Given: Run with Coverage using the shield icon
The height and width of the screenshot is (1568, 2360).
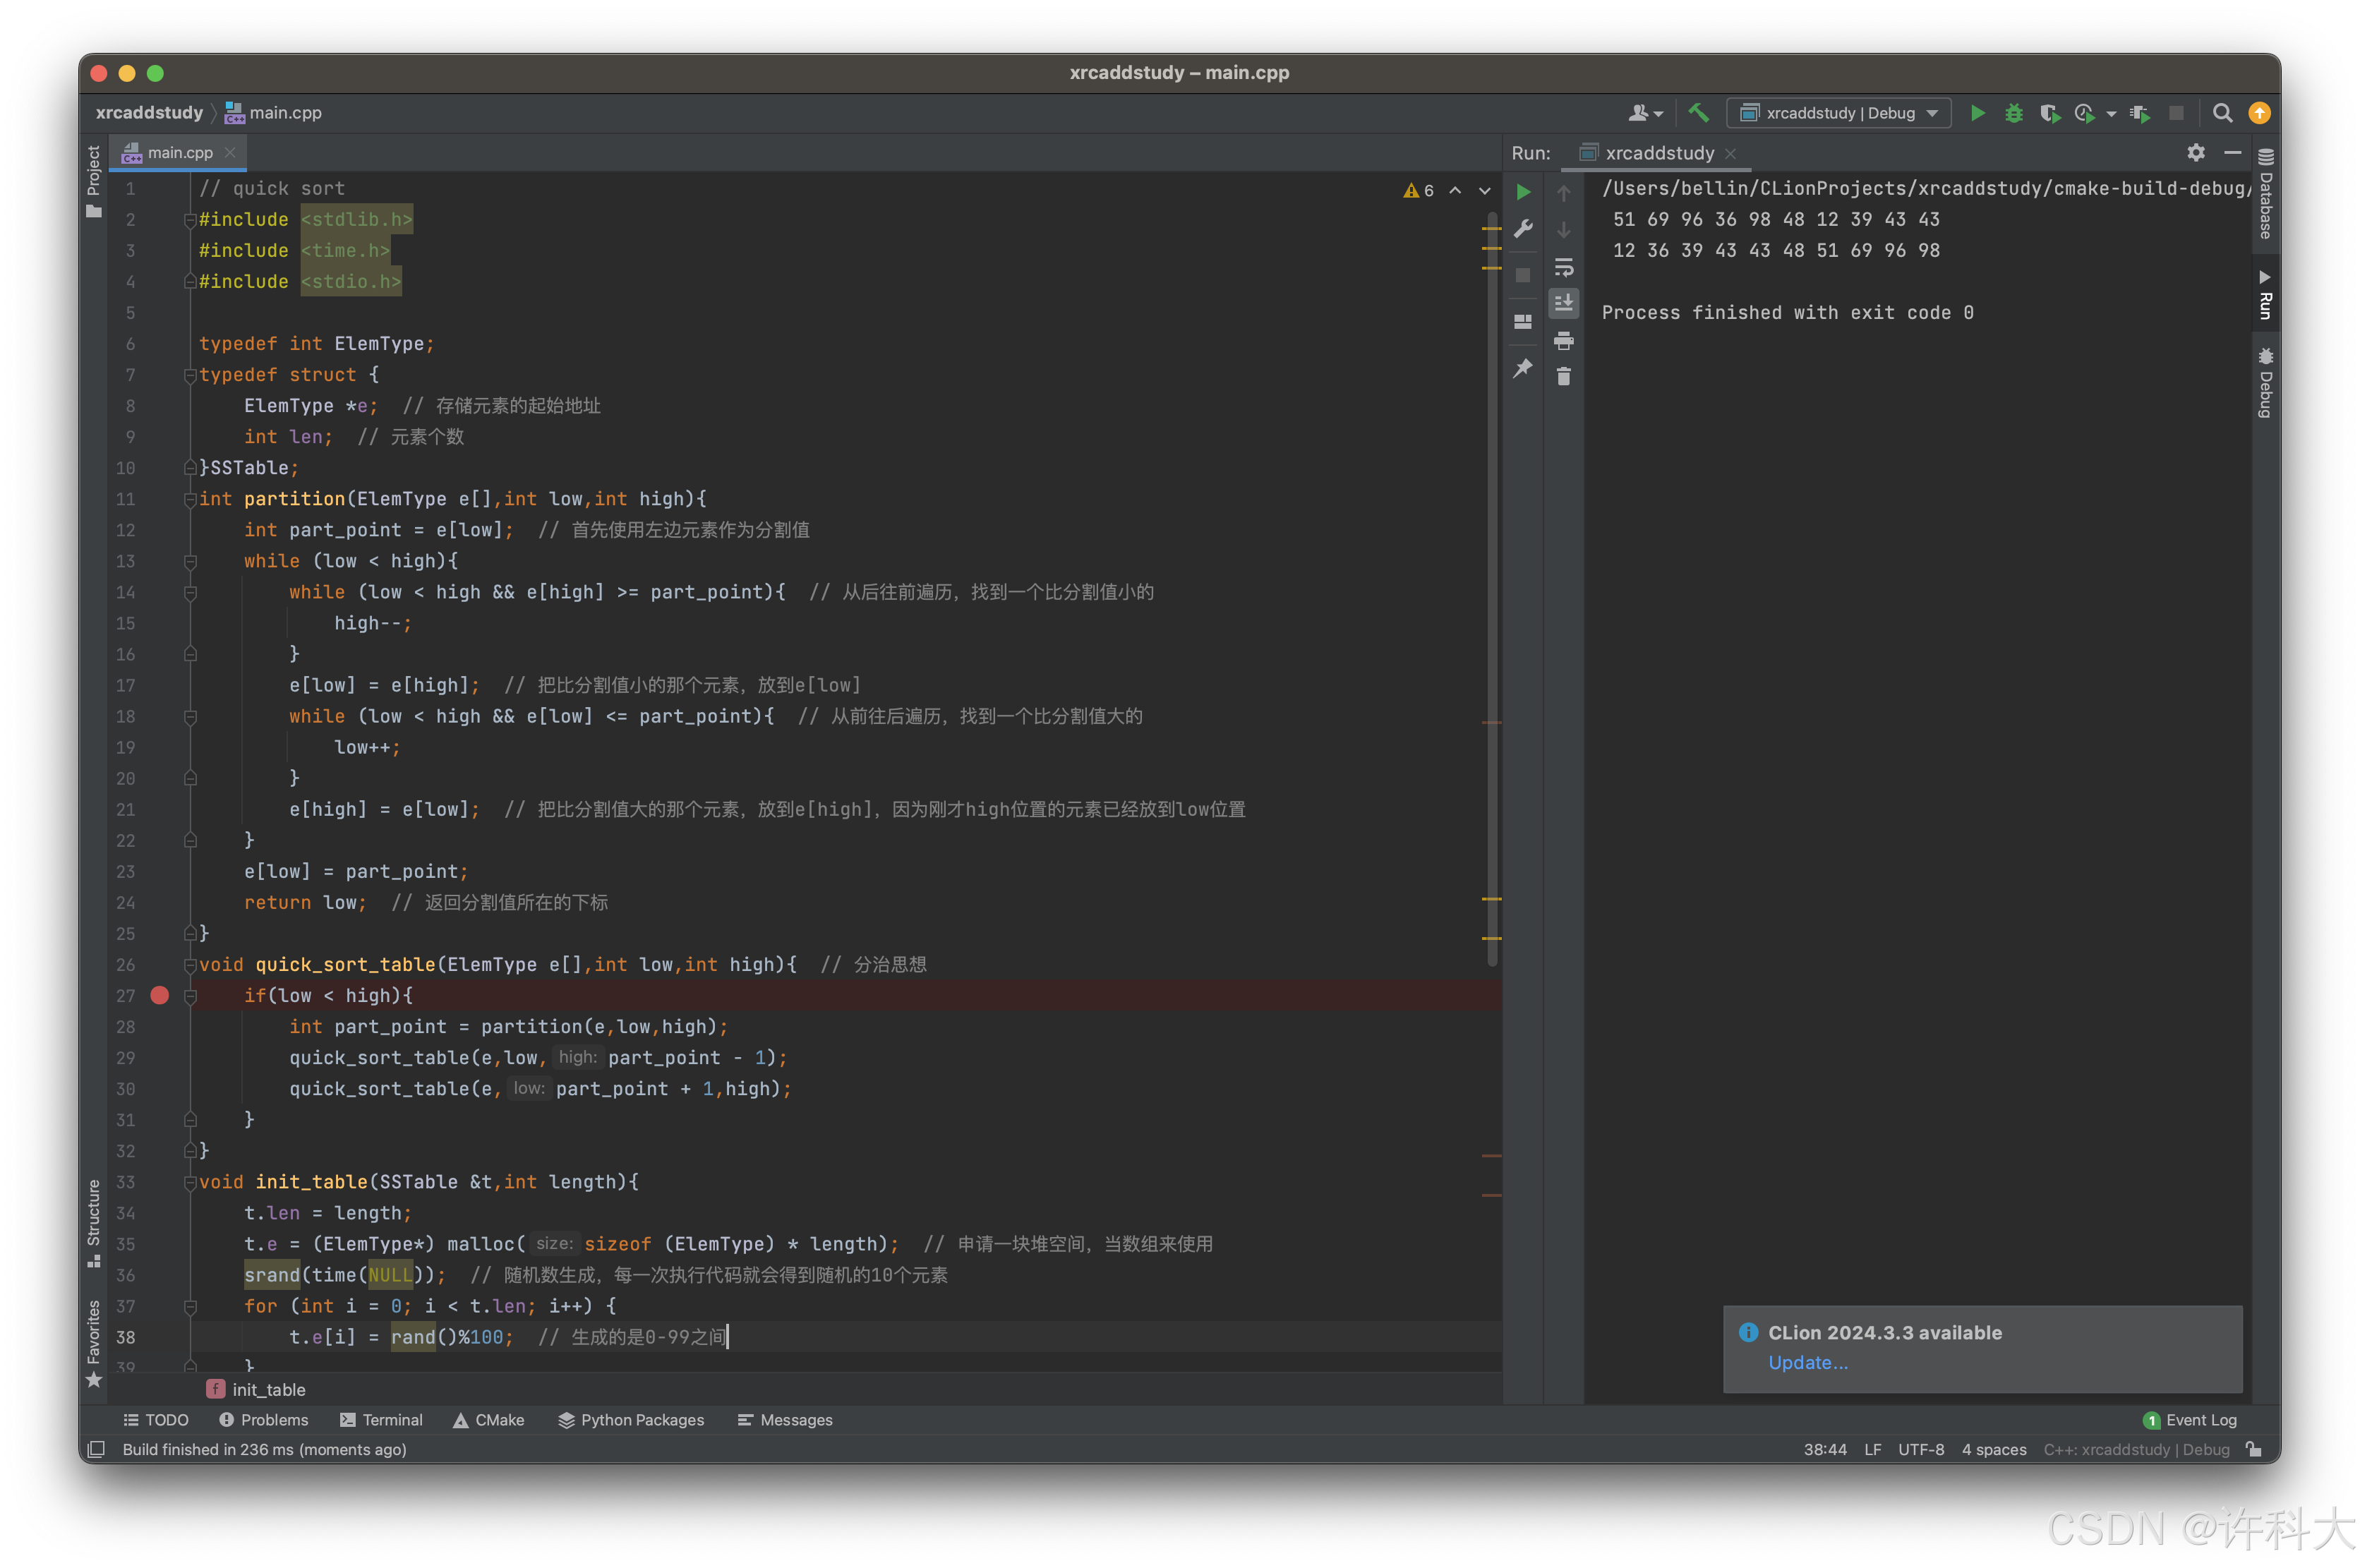Looking at the screenshot, I should pos(2049,113).
